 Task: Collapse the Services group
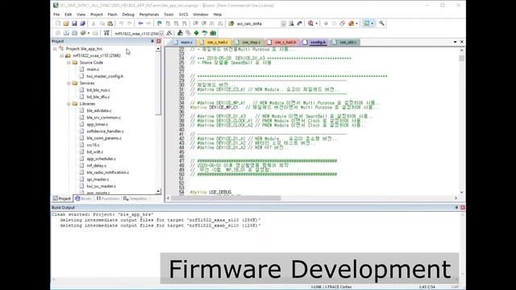(69, 83)
